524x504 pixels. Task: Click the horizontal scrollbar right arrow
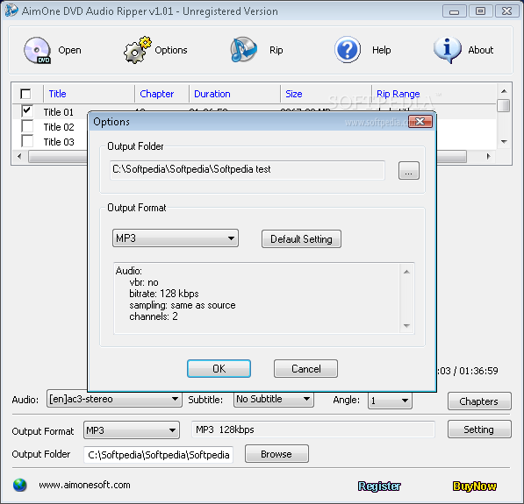coord(489,156)
